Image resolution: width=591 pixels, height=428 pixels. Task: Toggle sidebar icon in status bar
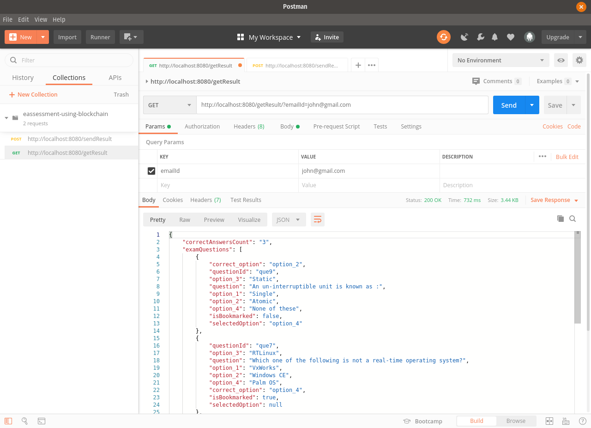(x=8, y=421)
